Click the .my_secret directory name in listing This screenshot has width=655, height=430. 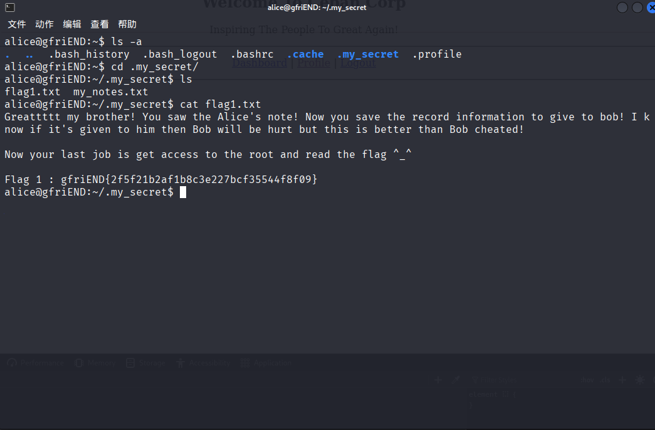367,55
